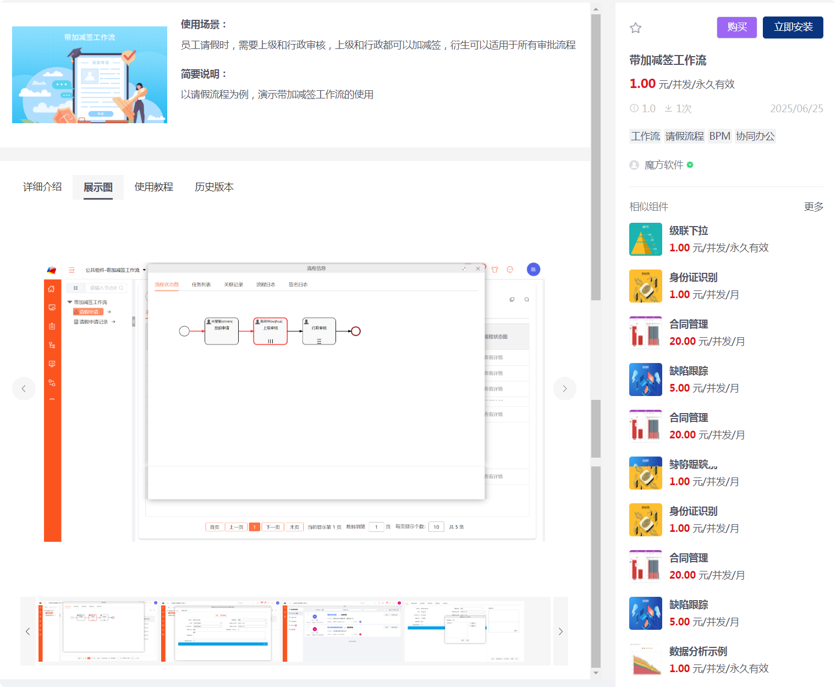Screen dimensions: 836x687
Task: Select the 展示图 tab
Action: point(98,187)
